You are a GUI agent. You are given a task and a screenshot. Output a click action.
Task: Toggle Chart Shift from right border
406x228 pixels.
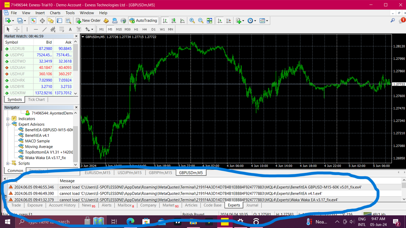coord(228,20)
